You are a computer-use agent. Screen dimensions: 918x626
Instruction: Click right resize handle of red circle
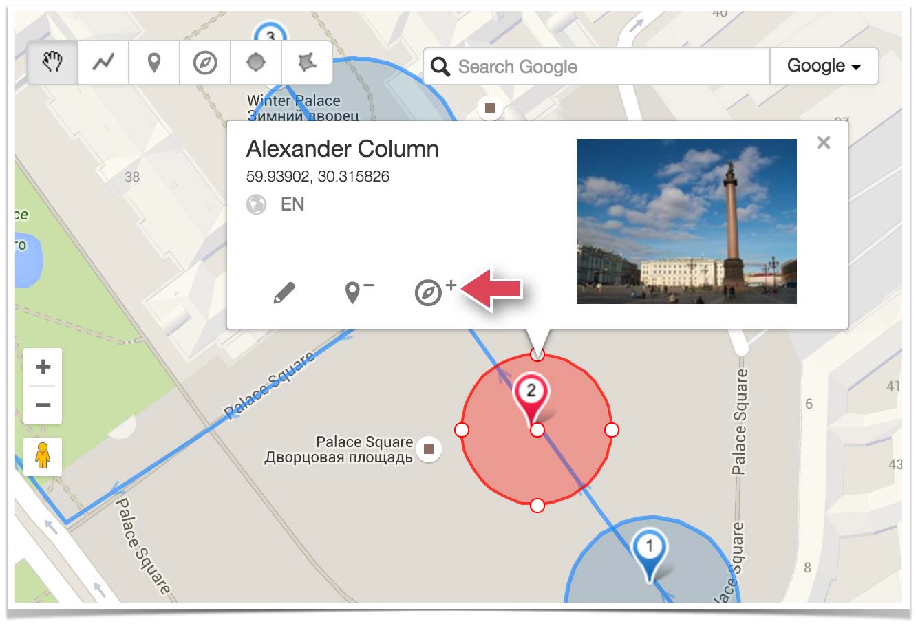pos(612,430)
